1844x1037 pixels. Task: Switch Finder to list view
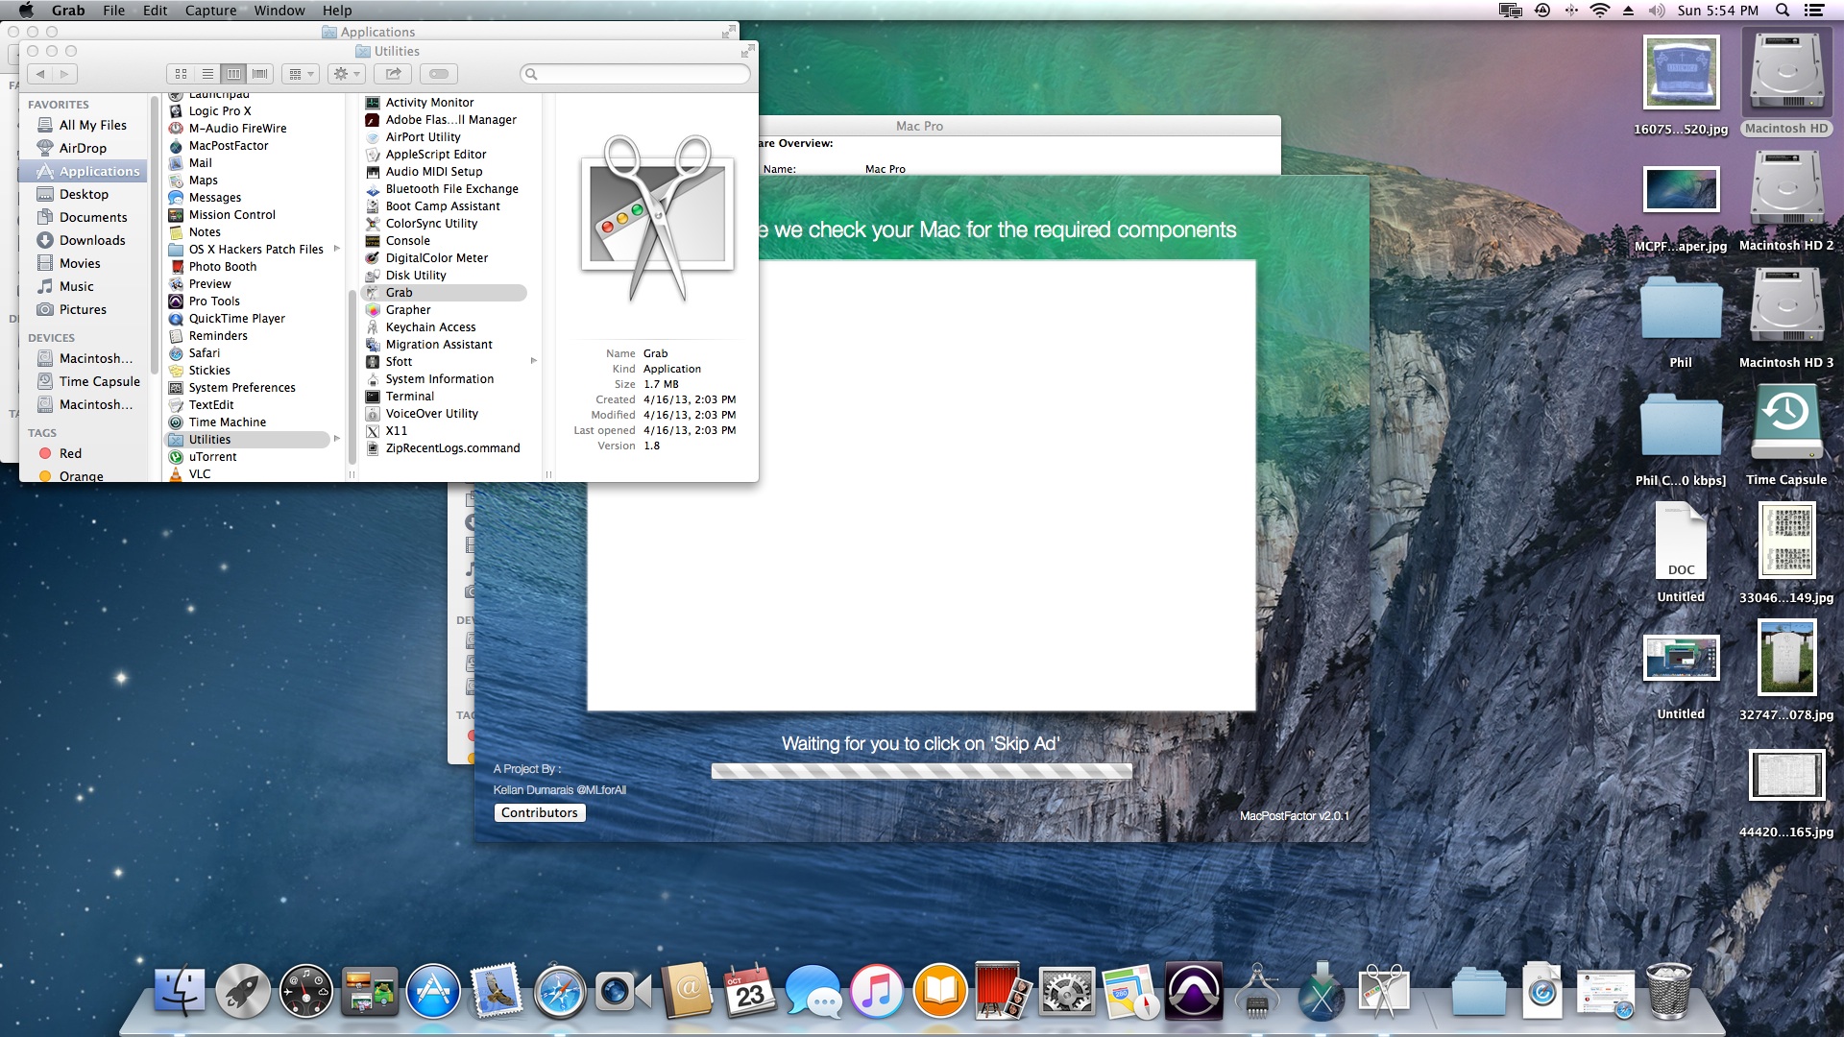coord(206,74)
